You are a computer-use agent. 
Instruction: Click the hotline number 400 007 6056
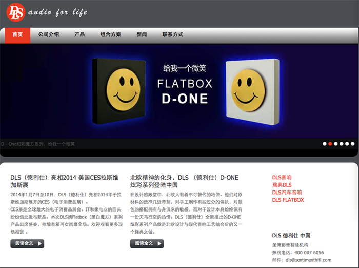point(309,253)
